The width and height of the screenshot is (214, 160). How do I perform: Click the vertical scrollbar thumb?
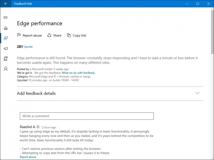(212, 32)
